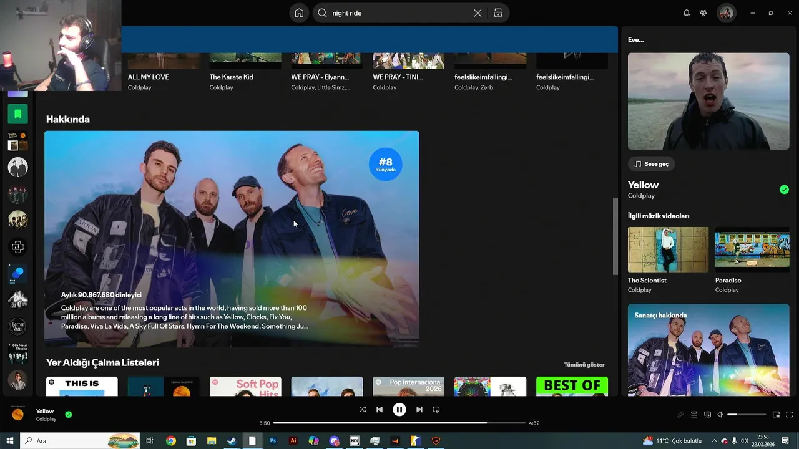This screenshot has width=799, height=449.
Task: Skip to the previous track
Action: click(380, 410)
